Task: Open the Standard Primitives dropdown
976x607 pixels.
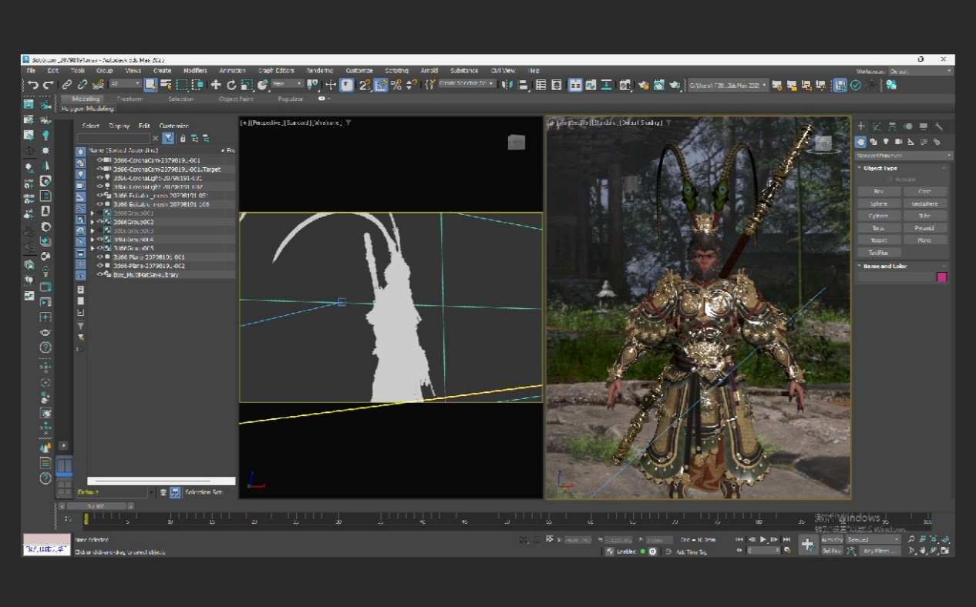Action: pos(904,156)
